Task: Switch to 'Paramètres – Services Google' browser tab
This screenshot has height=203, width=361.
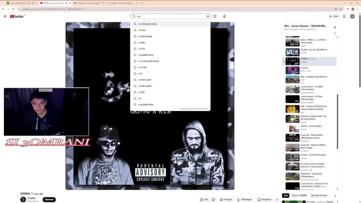Action: coord(89,3)
